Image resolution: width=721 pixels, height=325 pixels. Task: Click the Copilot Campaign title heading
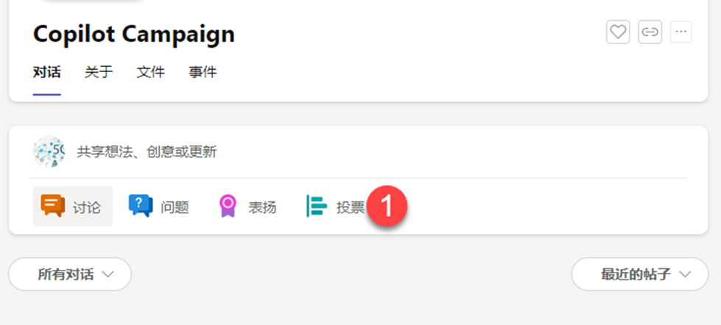134,34
